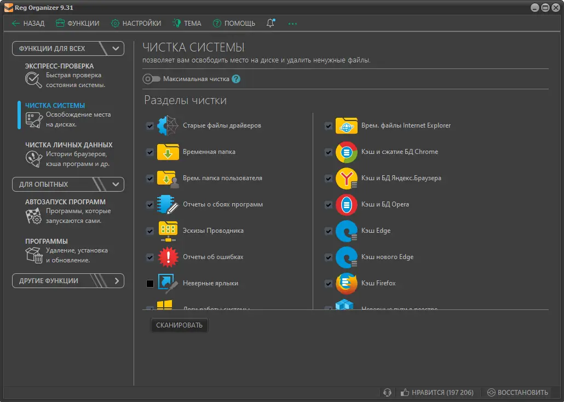Uncheck Кэш и БД Opera checkbox
Image resolution: width=564 pixels, height=402 pixels.
329,205
